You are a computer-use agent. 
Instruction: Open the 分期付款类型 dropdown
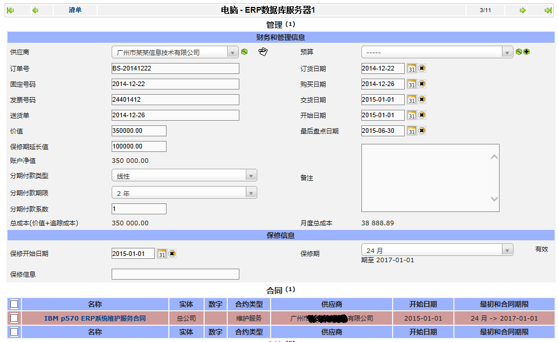tap(251, 176)
